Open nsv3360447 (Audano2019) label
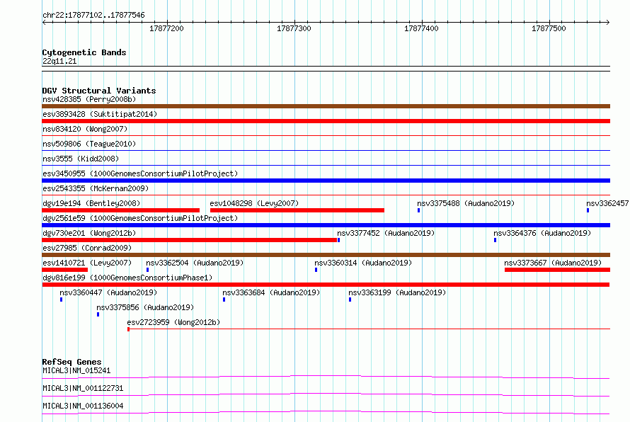The width and height of the screenshot is (630, 422). point(108,292)
